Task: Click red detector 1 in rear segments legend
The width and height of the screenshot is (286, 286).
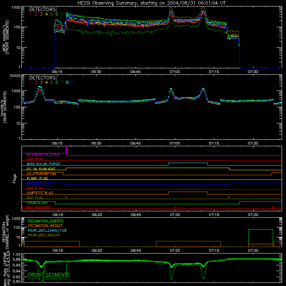Action: click(31, 83)
